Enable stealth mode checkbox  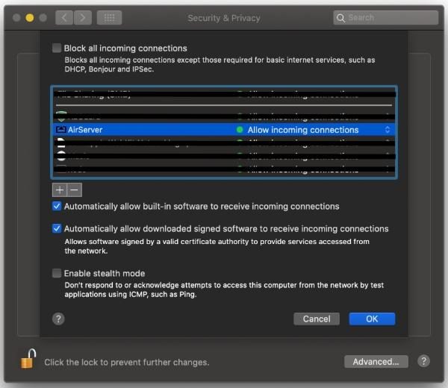[x=57, y=273]
